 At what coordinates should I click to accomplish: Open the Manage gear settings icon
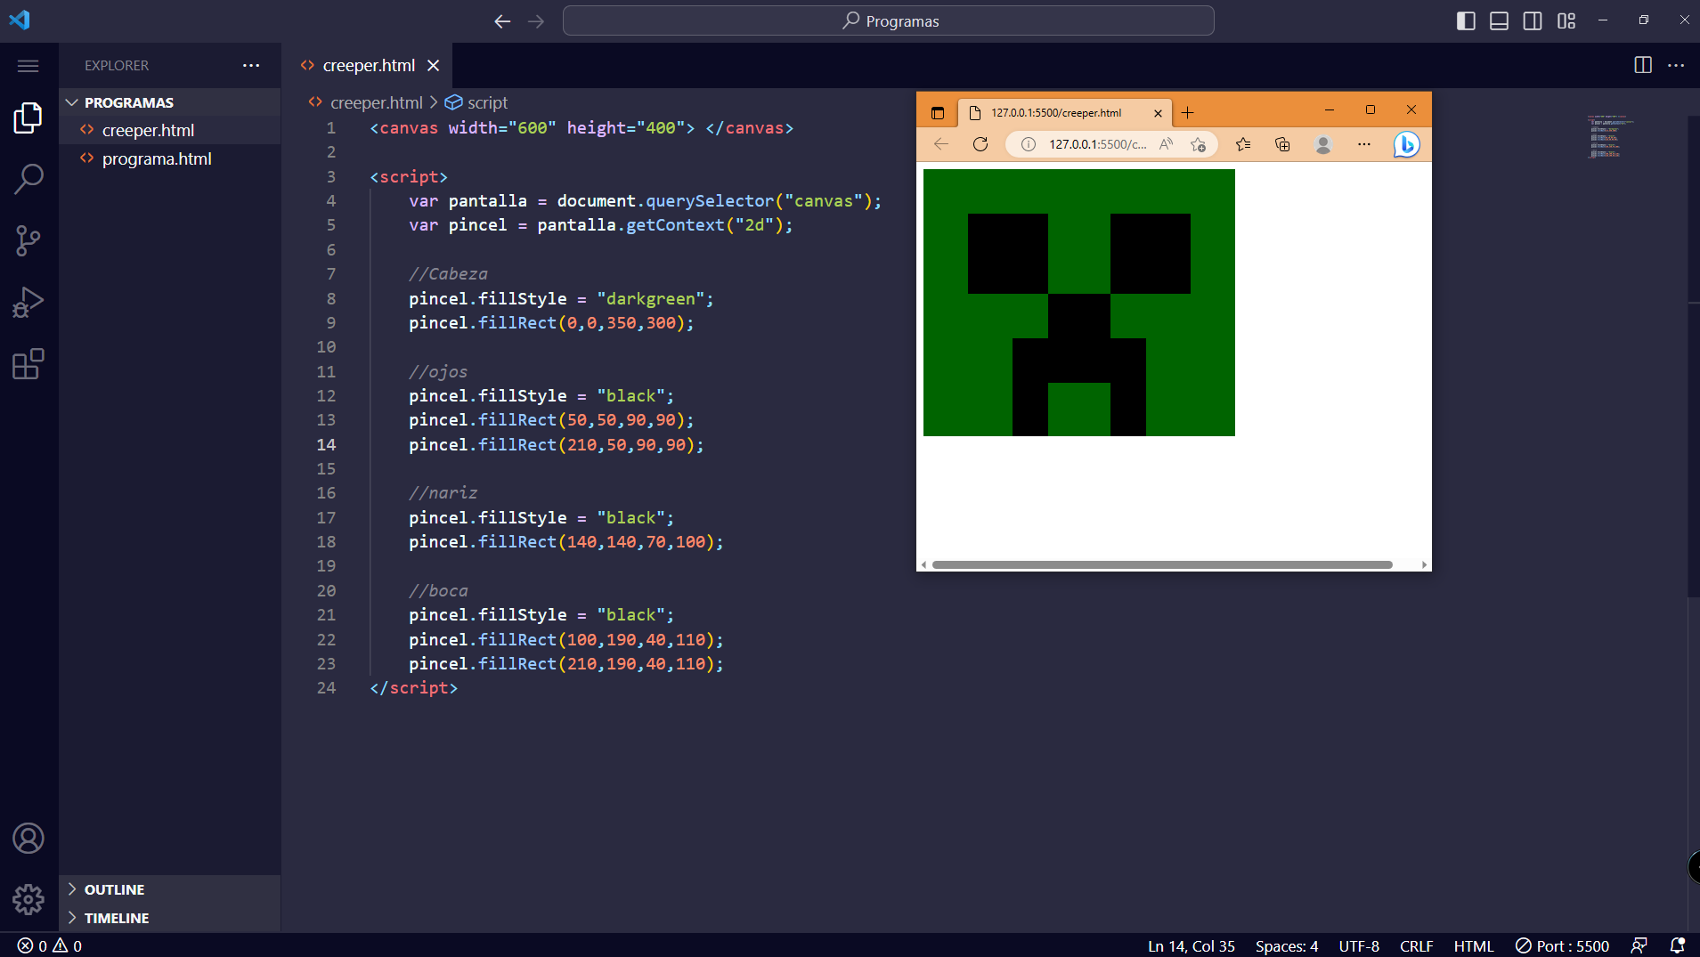point(28,899)
